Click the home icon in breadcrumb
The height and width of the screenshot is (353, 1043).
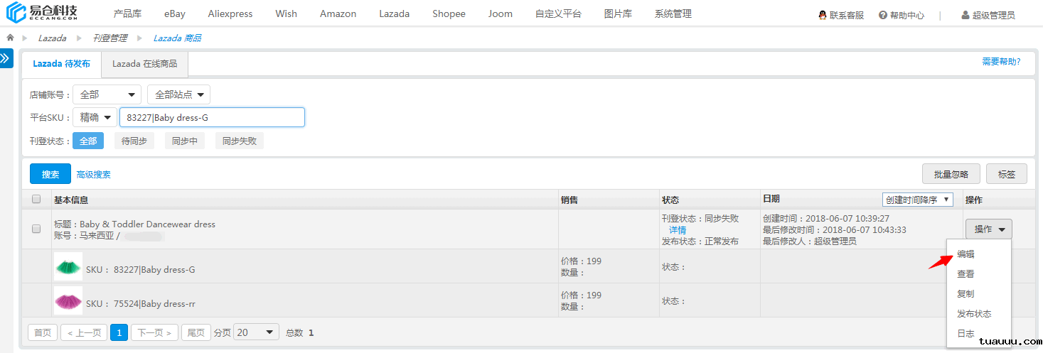[10, 38]
